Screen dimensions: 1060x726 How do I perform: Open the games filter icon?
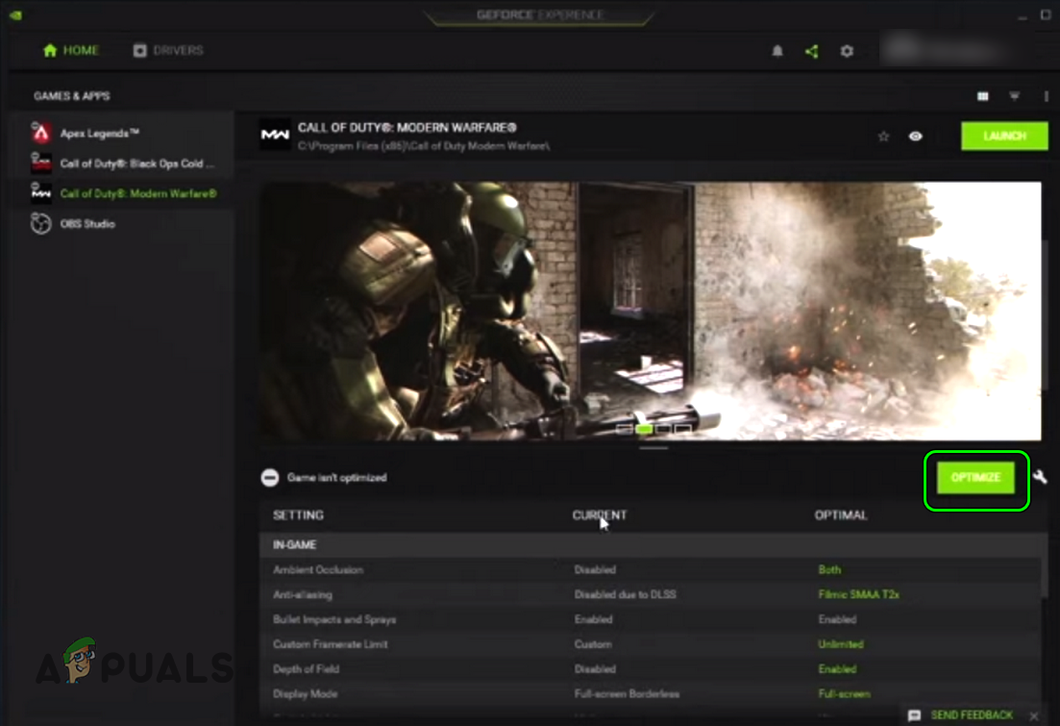[x=1014, y=96]
